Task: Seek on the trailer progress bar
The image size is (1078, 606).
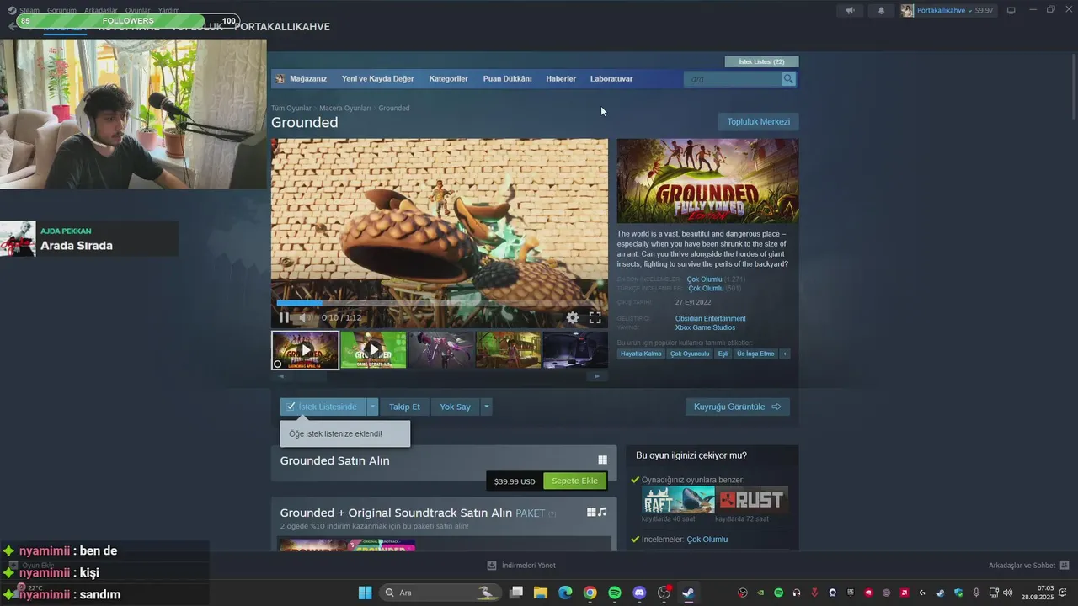Action: coord(439,303)
